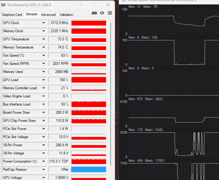This screenshot has width=219, height=180.
Task: Click the Memory Clock value 2125.1 MHz
Action: click(x=59, y=31)
